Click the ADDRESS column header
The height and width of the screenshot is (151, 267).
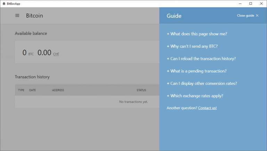(x=58, y=90)
